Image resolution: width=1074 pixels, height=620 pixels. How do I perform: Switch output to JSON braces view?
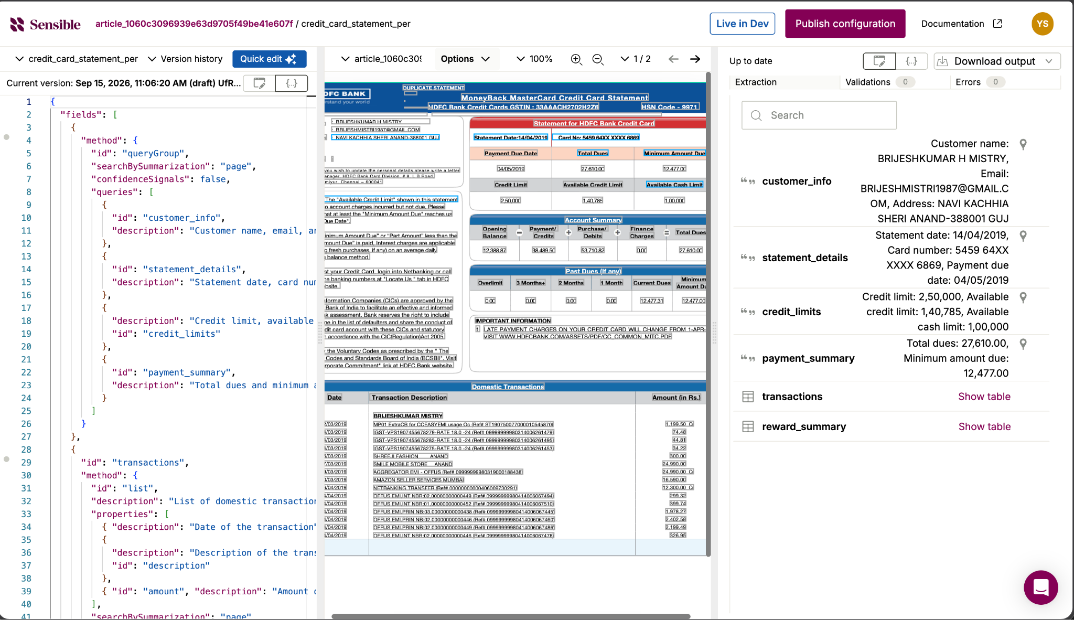[x=911, y=61]
